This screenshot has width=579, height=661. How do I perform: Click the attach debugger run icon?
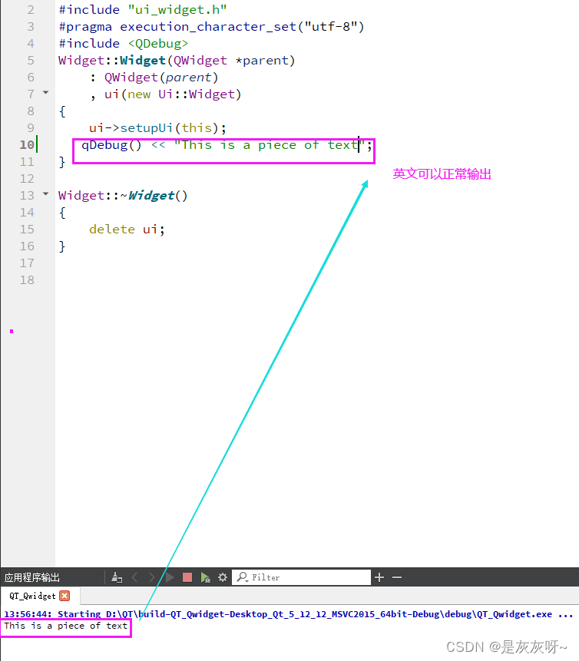pos(205,577)
